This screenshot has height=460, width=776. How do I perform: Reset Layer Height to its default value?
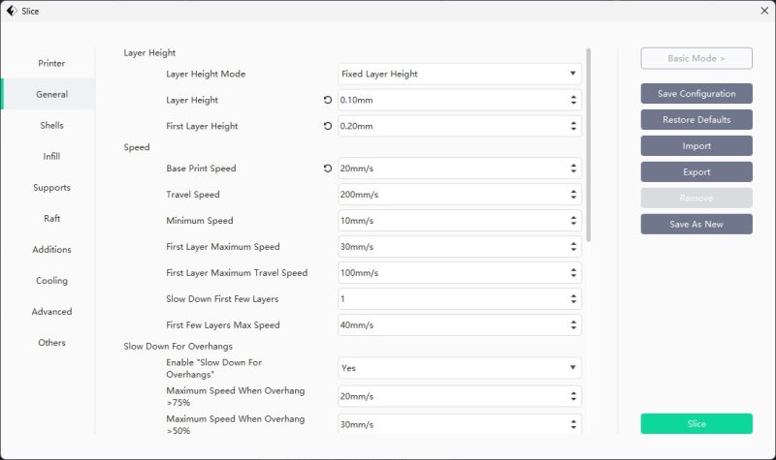(328, 100)
